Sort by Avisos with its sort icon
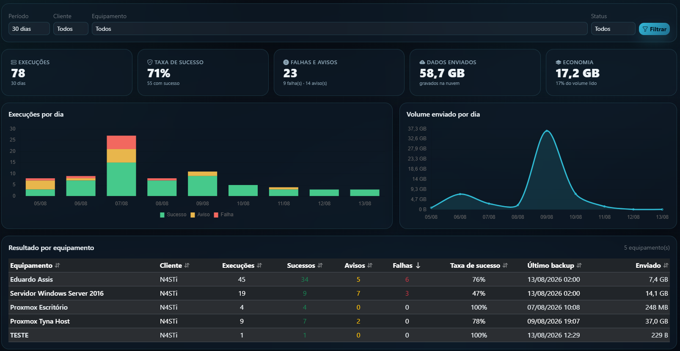The width and height of the screenshot is (680, 351). 370,265
